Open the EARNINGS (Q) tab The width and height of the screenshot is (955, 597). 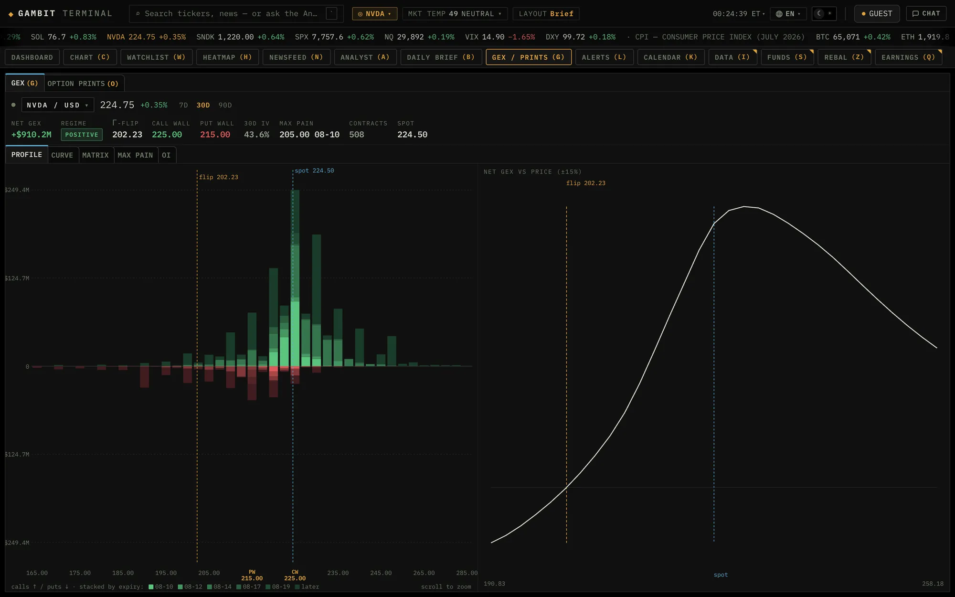click(908, 57)
